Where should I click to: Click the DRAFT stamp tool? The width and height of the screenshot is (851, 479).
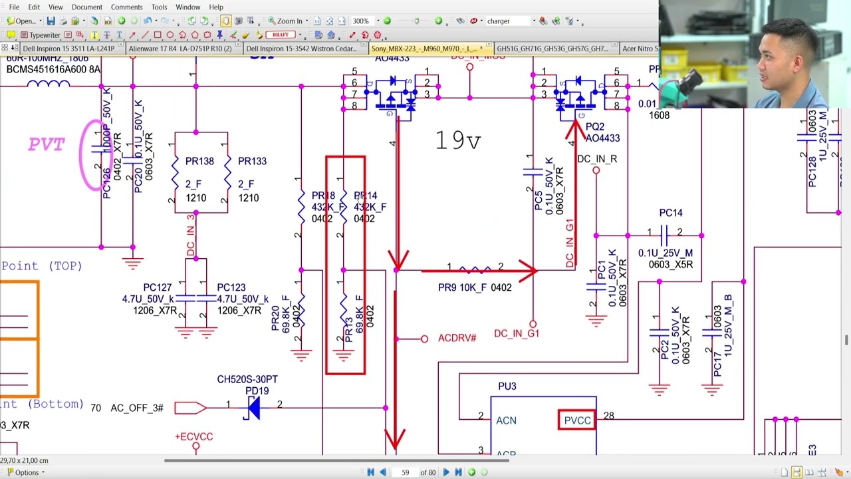coord(280,35)
